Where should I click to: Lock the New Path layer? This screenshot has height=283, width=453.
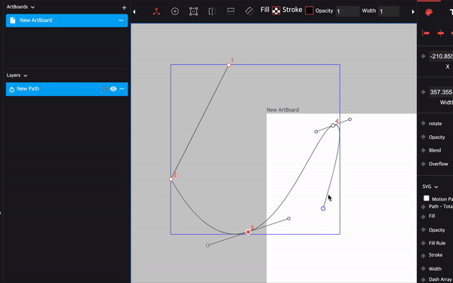(104, 88)
